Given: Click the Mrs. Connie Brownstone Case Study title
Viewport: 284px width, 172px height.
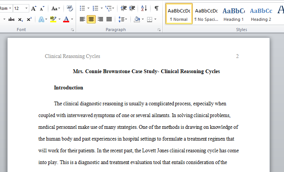Looking at the screenshot, I should (x=146, y=72).
